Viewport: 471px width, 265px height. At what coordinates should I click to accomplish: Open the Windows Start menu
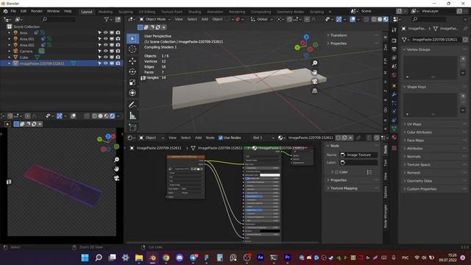click(x=85, y=258)
